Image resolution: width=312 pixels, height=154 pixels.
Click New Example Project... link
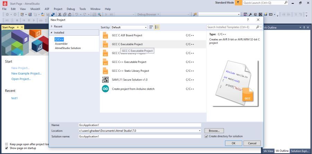click(x=26, y=74)
